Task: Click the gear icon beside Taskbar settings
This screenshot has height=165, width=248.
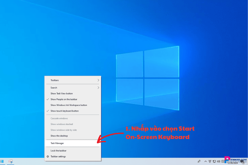Action: (x=47, y=157)
